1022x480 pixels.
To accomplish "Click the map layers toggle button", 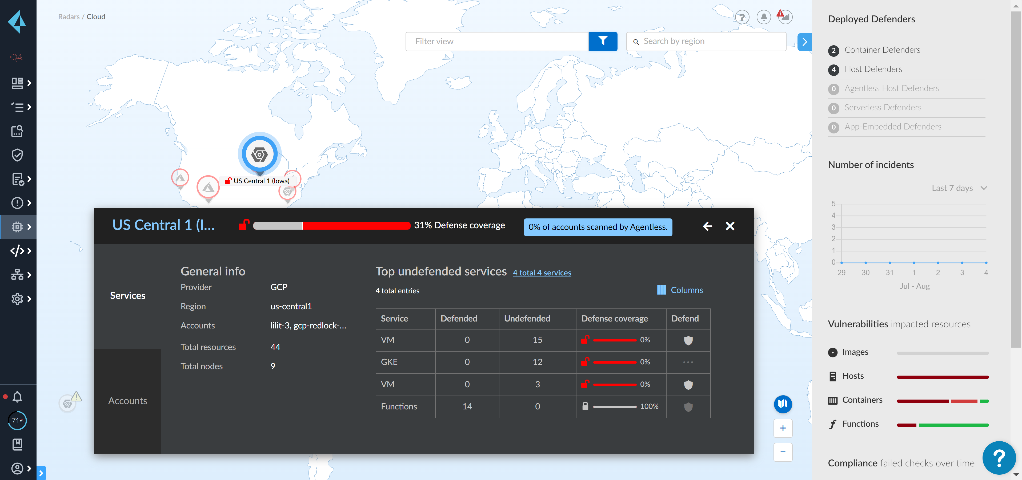I will [x=783, y=404].
